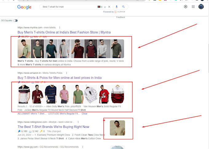Open Myntra light green t-shirt thumbnail
This screenshot has height=149, width=209.
tap(24, 49)
